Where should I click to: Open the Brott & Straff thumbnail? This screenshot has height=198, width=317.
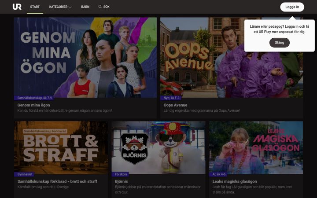[61, 147]
